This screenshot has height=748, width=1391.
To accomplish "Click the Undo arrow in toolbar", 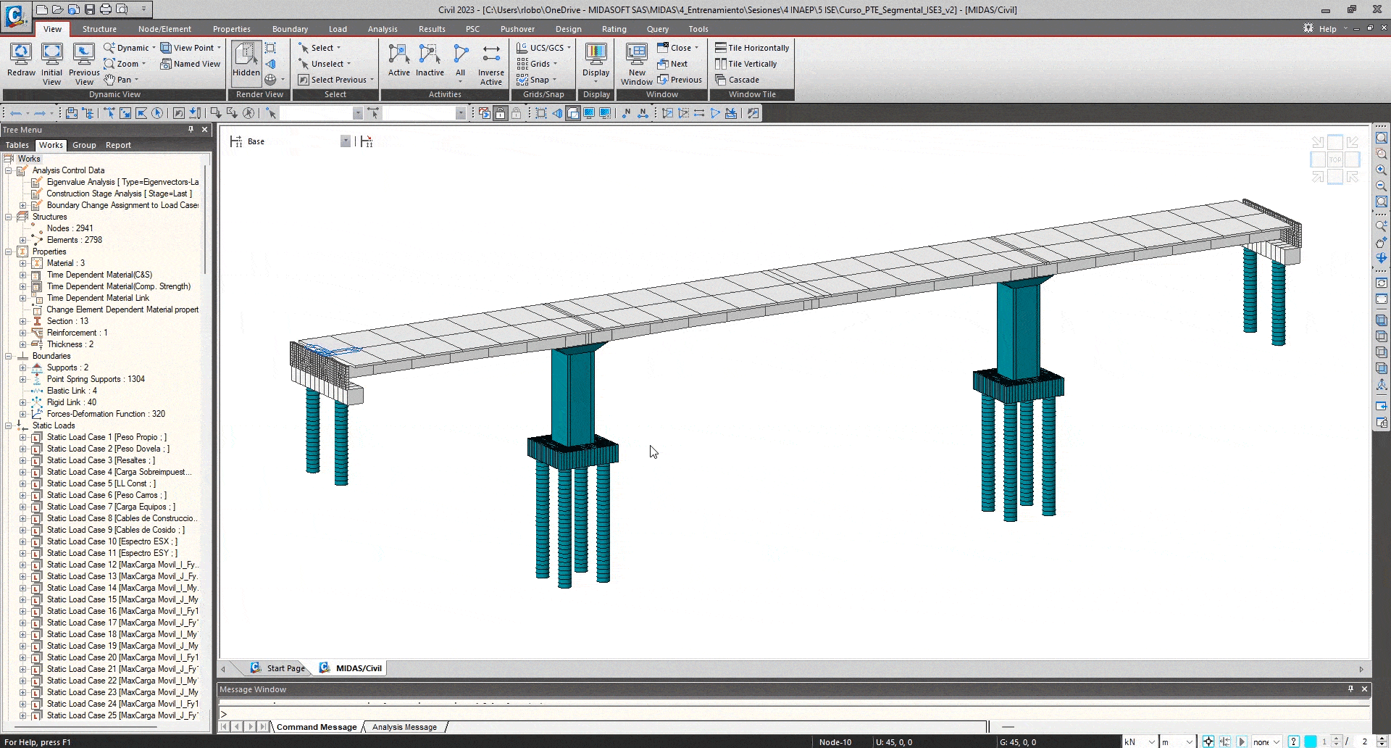I will pyautogui.click(x=15, y=113).
